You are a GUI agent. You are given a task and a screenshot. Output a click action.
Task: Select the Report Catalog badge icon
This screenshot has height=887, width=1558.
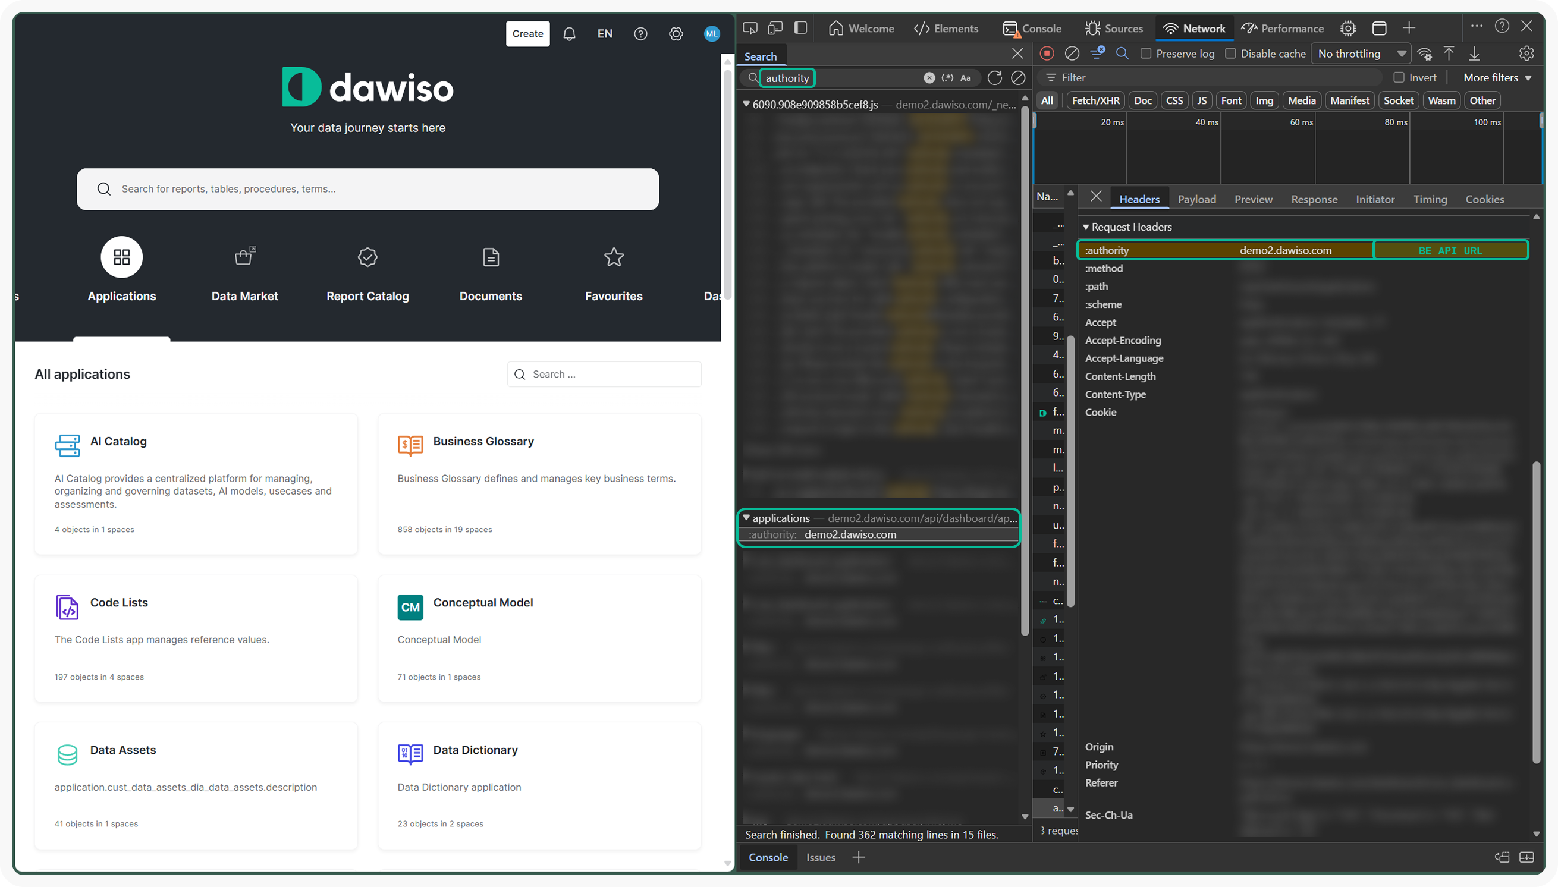367,257
